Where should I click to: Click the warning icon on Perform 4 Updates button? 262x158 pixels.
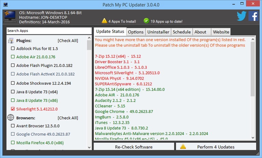coord(183,146)
